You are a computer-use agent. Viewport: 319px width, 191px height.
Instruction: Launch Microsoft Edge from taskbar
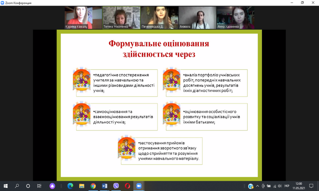coord(70,186)
